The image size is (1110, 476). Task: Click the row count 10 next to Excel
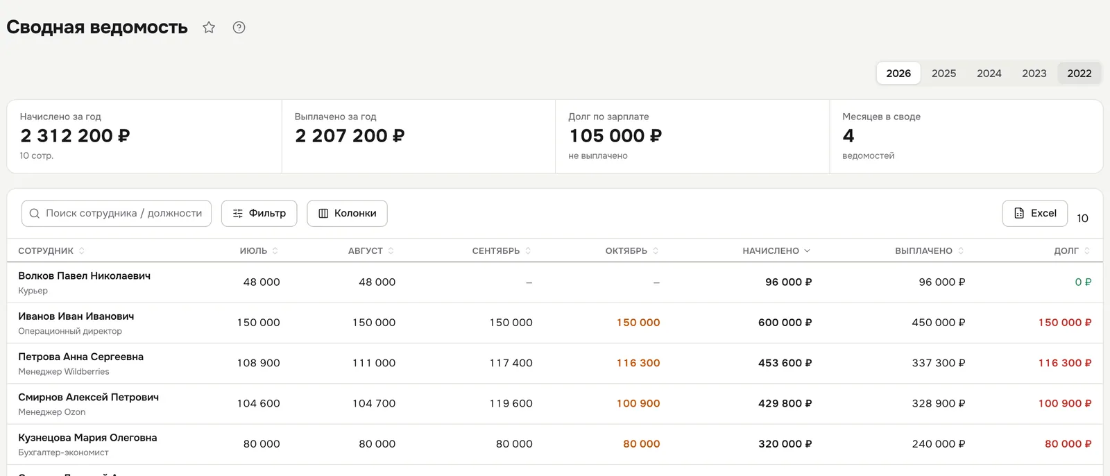pyautogui.click(x=1082, y=219)
